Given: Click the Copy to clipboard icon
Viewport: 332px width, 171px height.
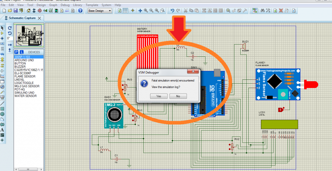Looking at the screenshot, I should [x=191, y=11].
